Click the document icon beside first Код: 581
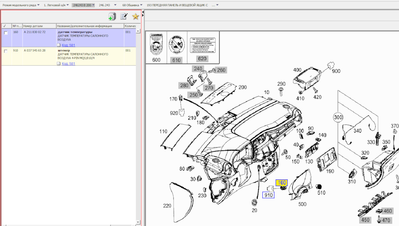 point(59,45)
